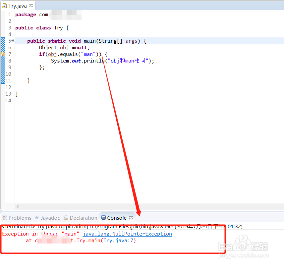Click 'Exception in thread "main"' in the console
The height and width of the screenshot is (265, 284).
[41, 234]
